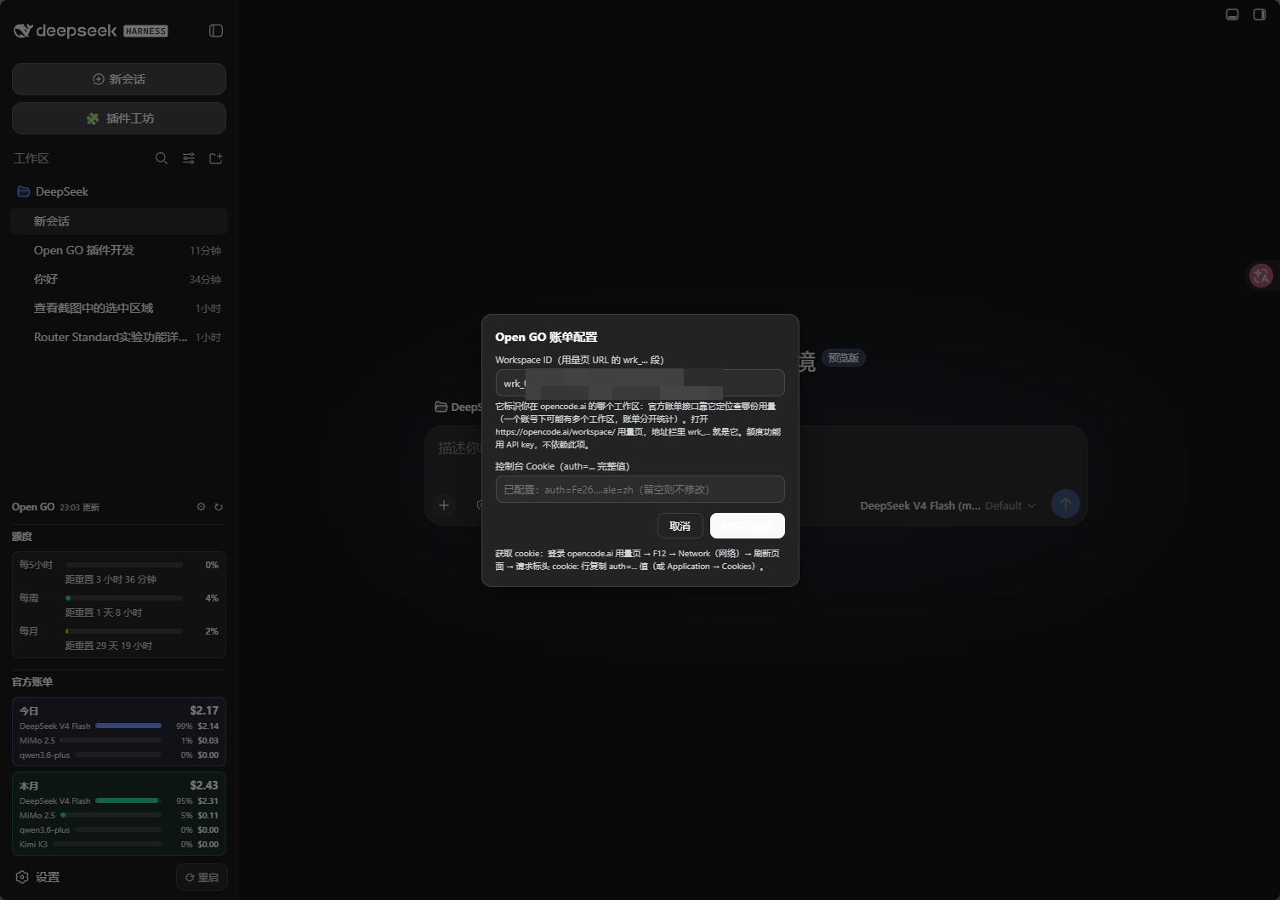Screen dimensions: 1280x900
Task: Open the model selector DeepSeek V4 Flash dropdown
Action: click(947, 505)
